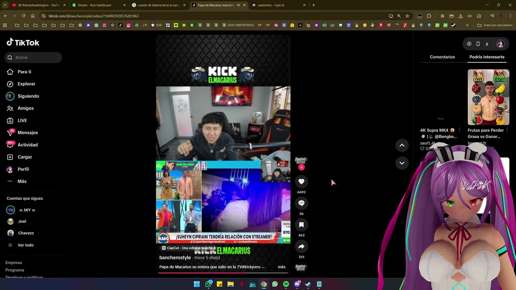Mute the TikTok tab audio icon
This screenshot has height=290, width=516.
238,5
